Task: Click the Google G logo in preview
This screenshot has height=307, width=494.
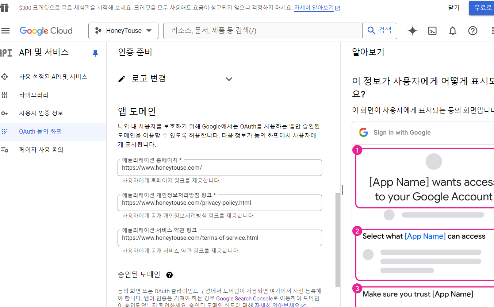Action: pyautogui.click(x=363, y=132)
